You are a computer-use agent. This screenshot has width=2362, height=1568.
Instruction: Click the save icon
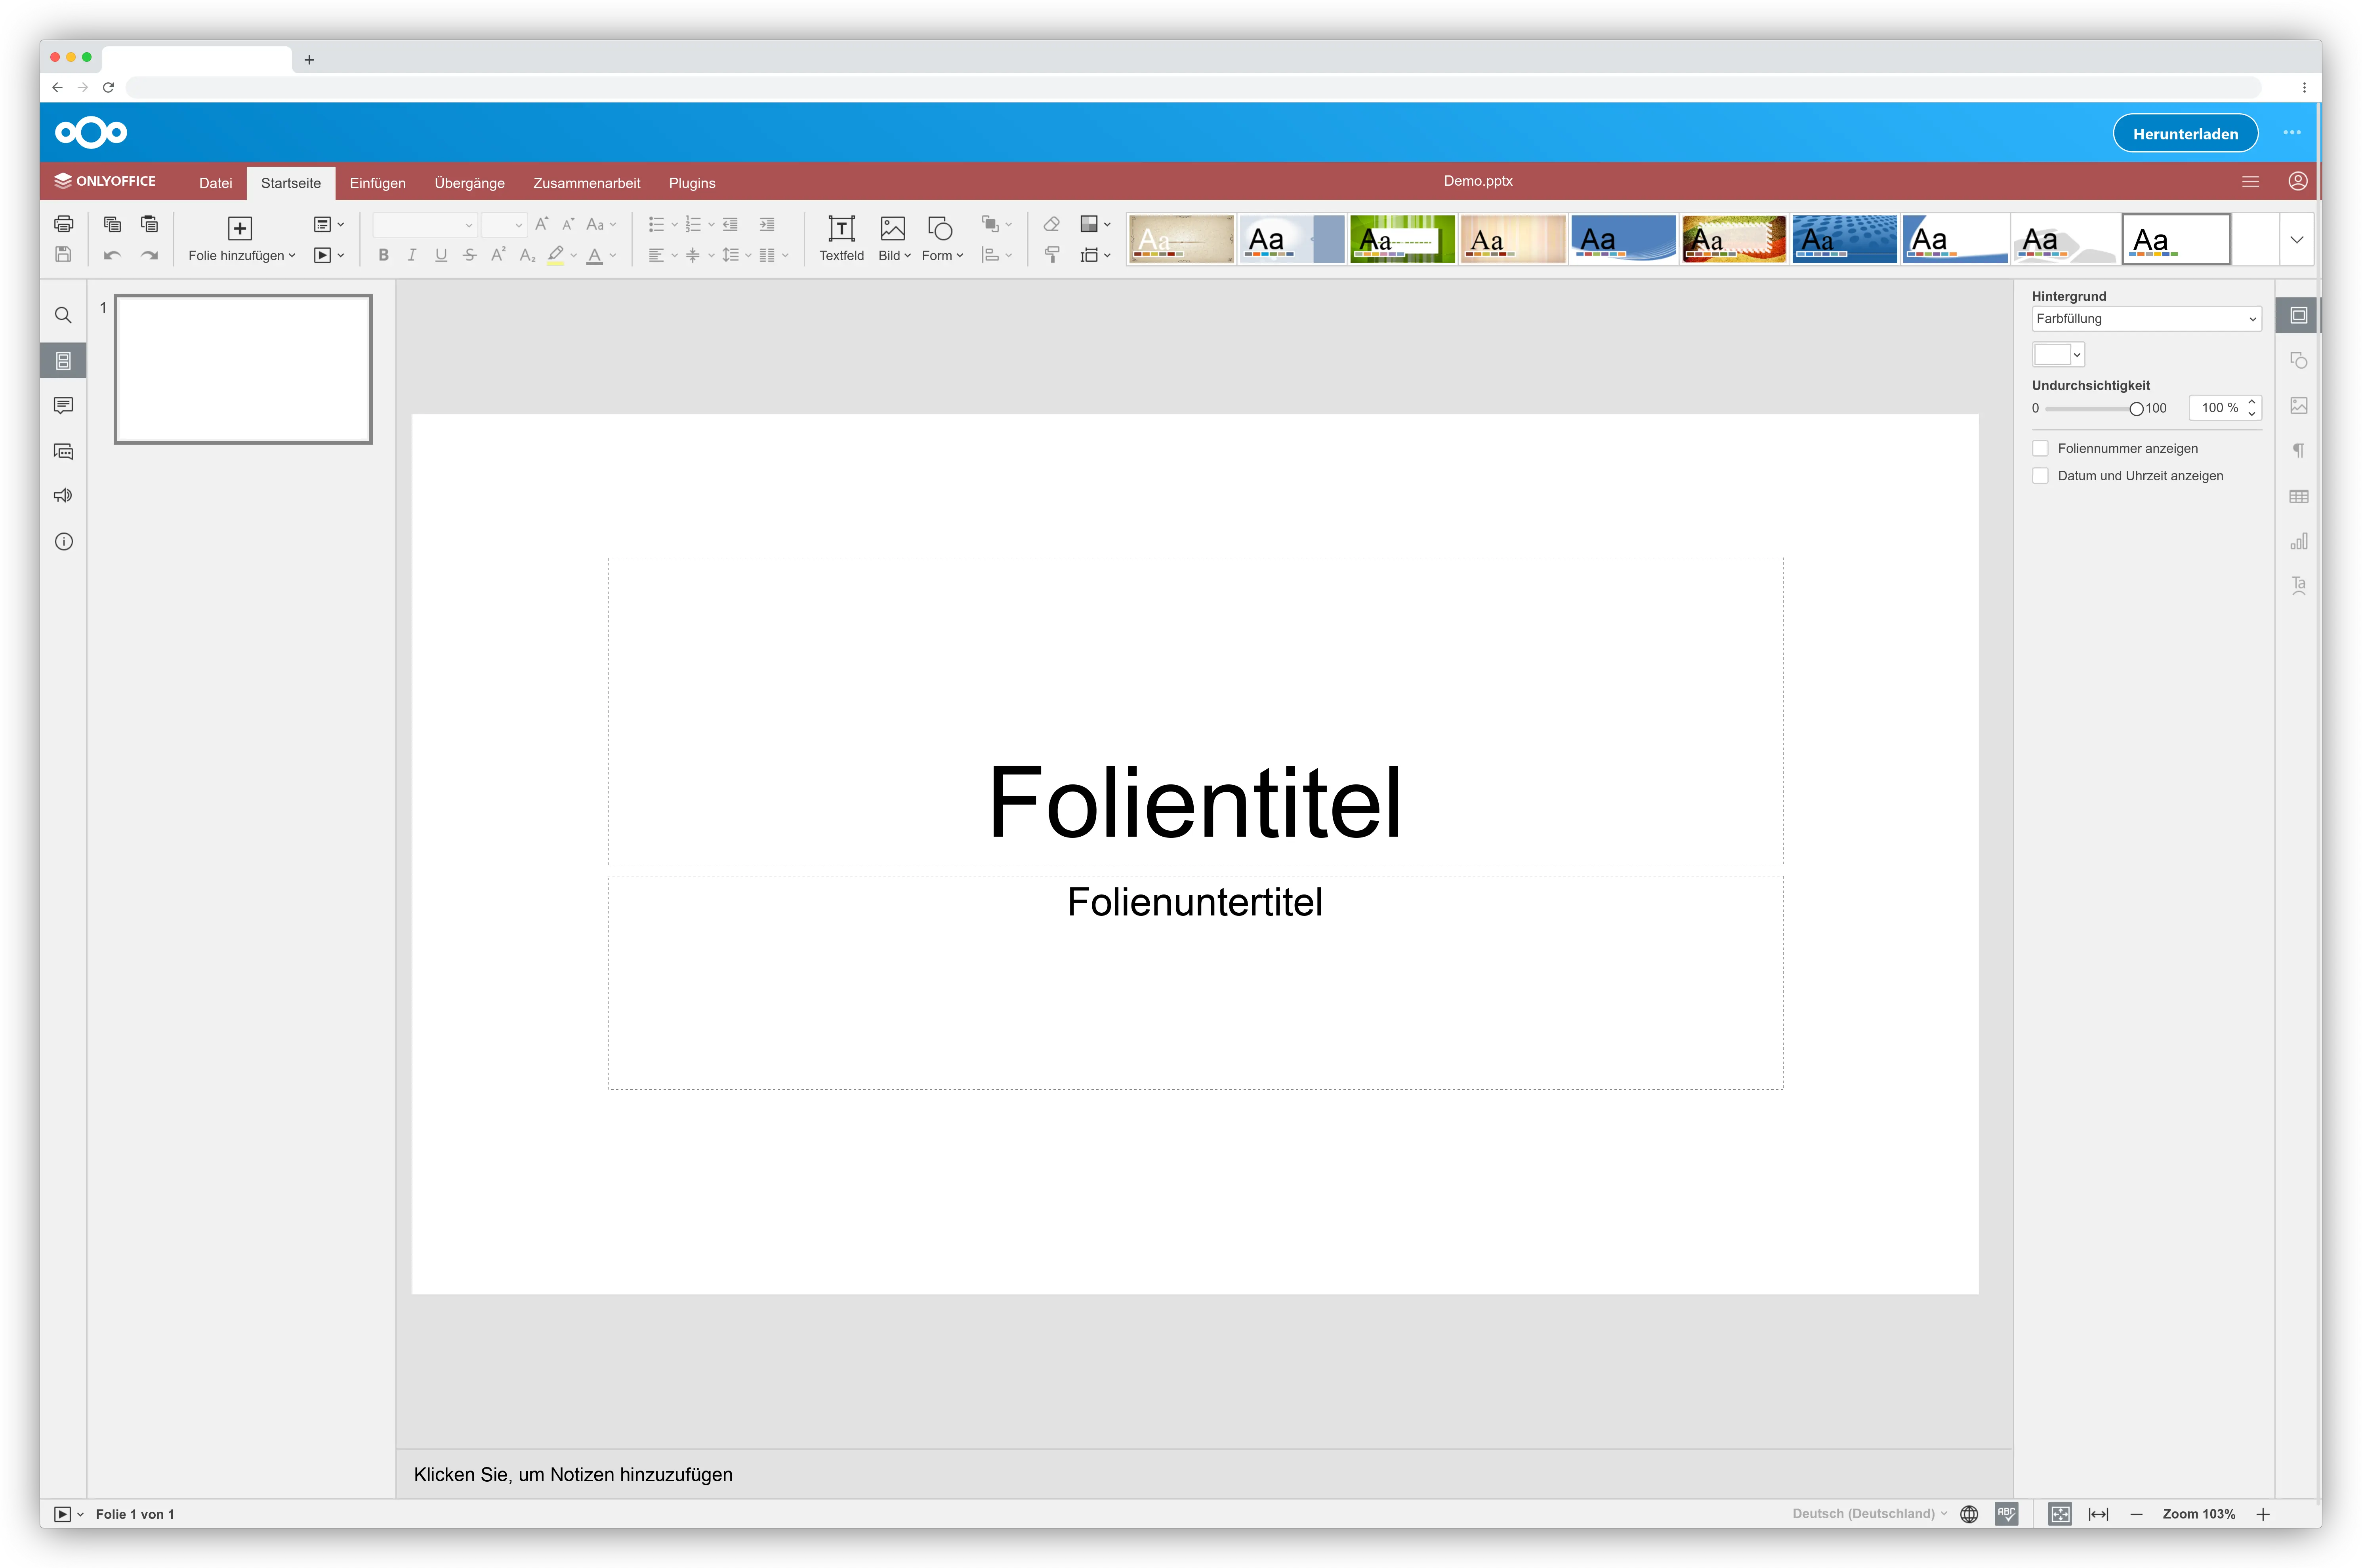(63, 255)
